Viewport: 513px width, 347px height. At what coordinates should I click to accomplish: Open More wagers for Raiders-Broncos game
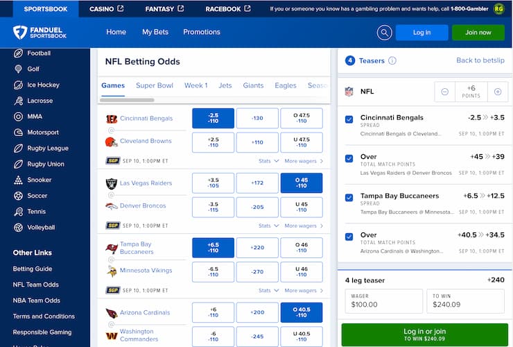(304, 226)
